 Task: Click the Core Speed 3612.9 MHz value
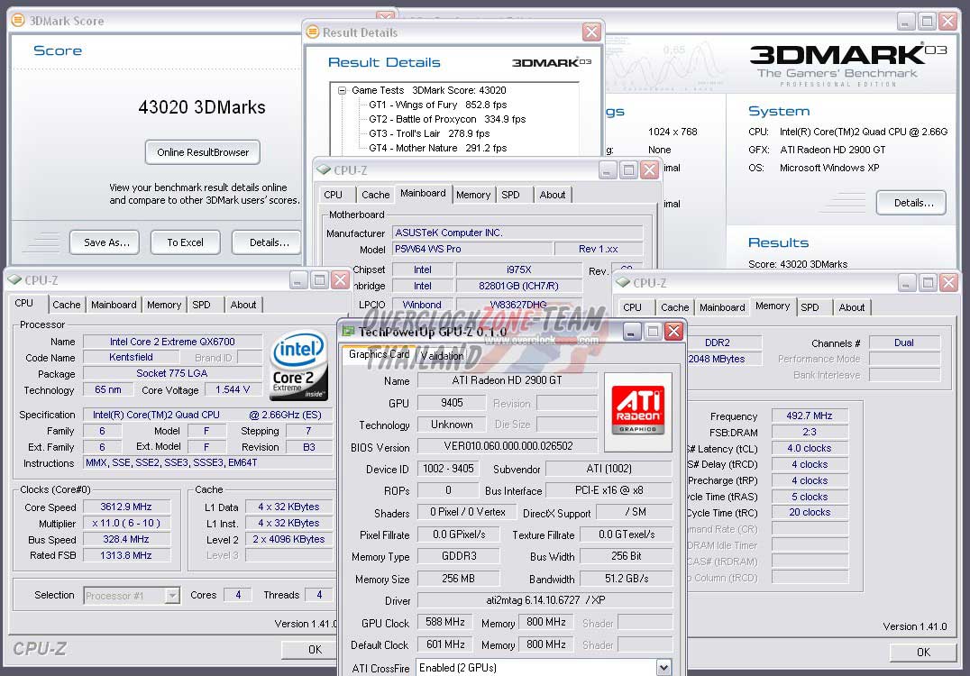126,507
